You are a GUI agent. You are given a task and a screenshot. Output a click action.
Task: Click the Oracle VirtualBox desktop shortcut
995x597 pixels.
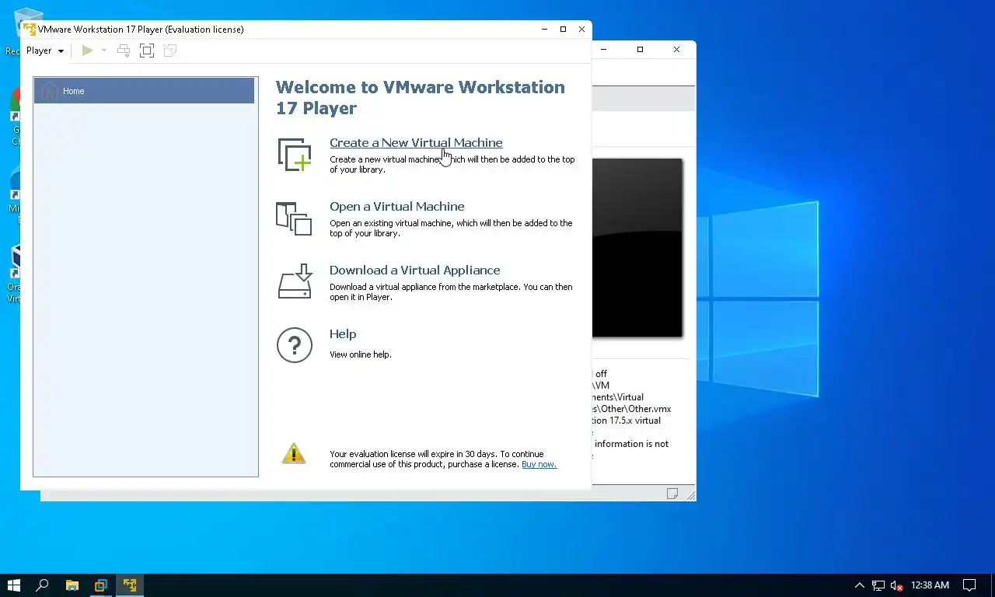pyautogui.click(x=16, y=274)
